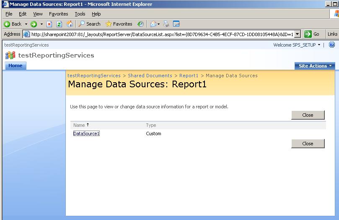339x220 pixels.
Task: Click the testReportingServices site logo icon
Action: point(10,55)
